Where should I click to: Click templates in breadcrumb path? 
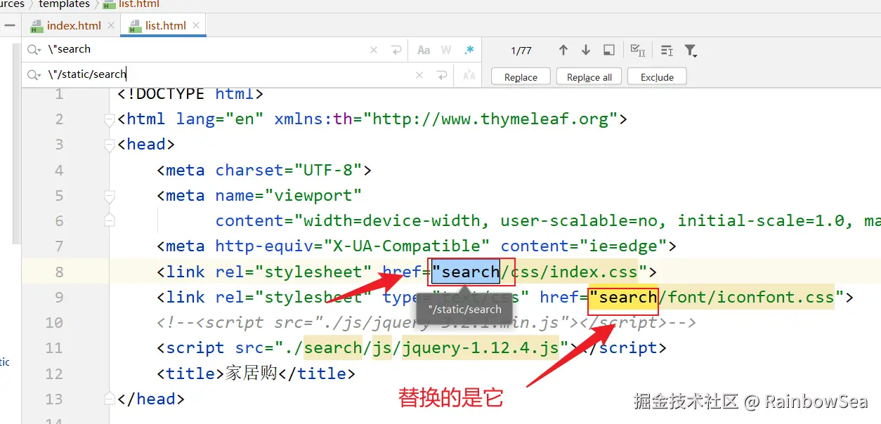point(64,4)
